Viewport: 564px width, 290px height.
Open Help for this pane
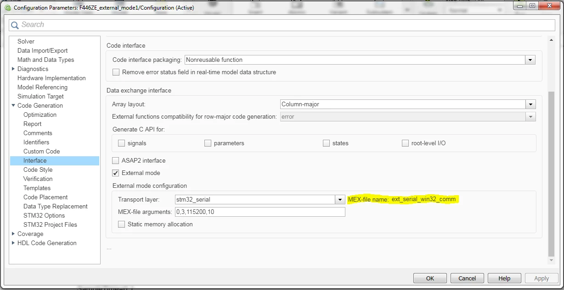click(x=504, y=278)
